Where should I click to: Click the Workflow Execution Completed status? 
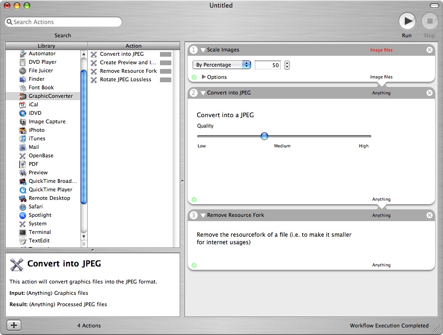(x=389, y=326)
